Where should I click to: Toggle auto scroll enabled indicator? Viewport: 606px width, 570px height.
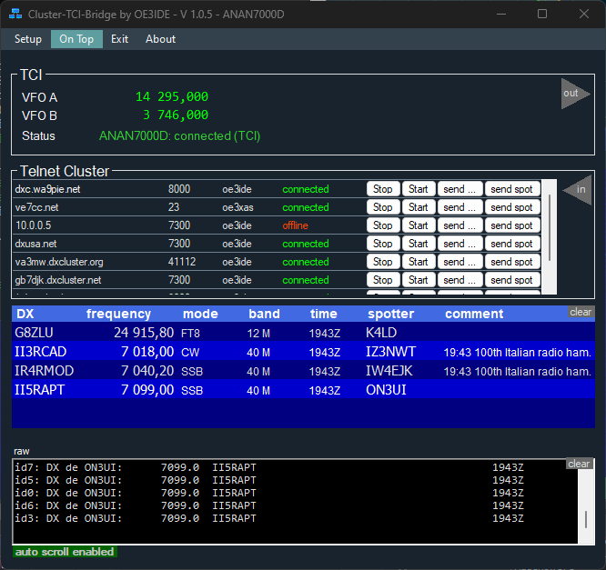point(65,552)
